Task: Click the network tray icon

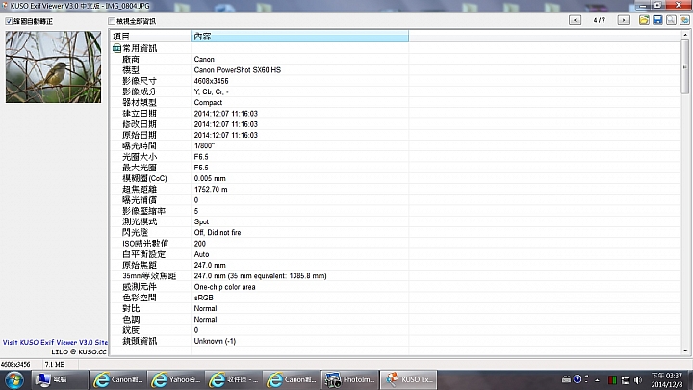Action: (x=625, y=379)
